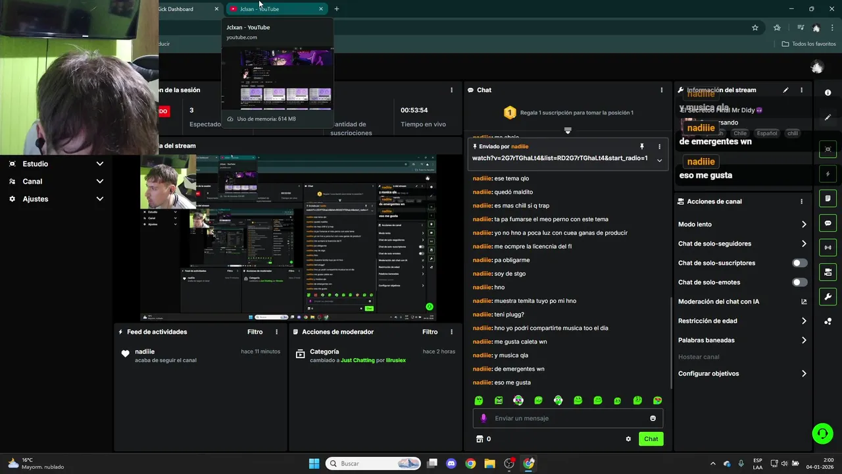Insert the angry square green emote
Screen dimensions: 842x474
pyautogui.click(x=499, y=400)
